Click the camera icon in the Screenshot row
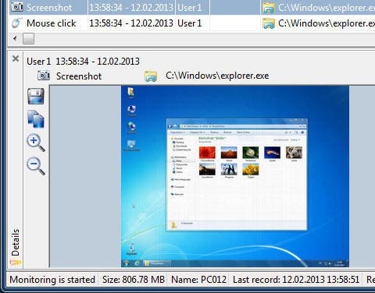375x293 pixels. click(x=17, y=7)
